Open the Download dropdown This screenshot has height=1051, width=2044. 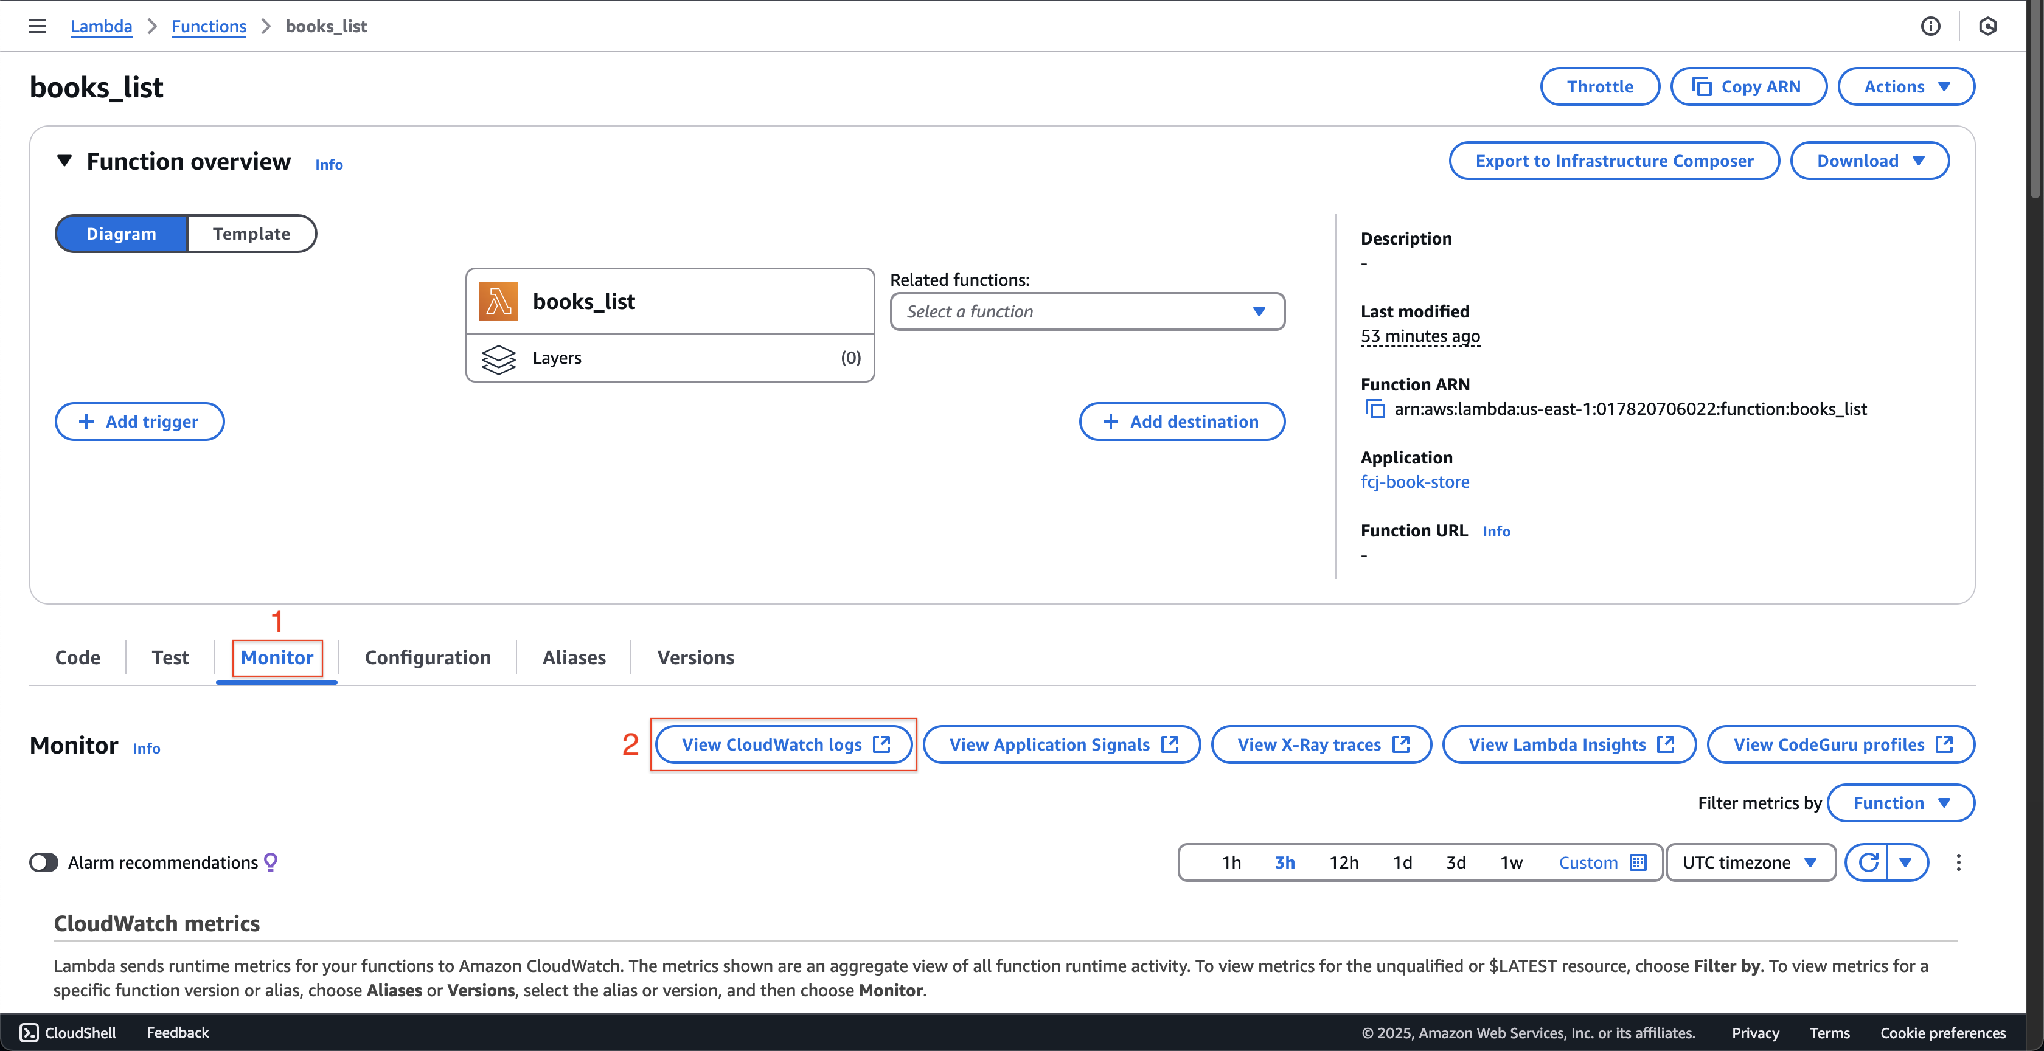[x=1869, y=161]
